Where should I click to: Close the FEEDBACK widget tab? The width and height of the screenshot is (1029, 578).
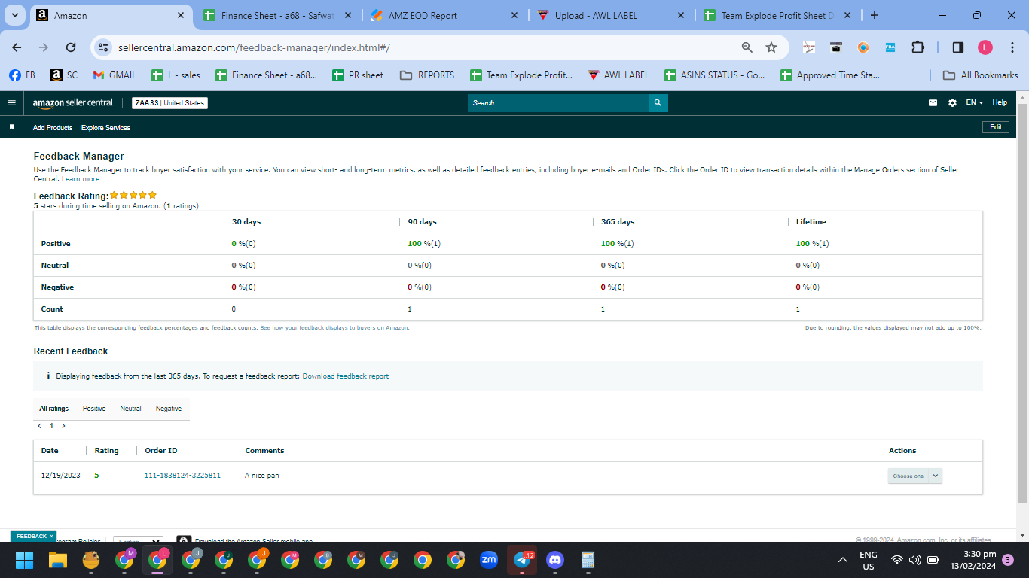(52, 537)
